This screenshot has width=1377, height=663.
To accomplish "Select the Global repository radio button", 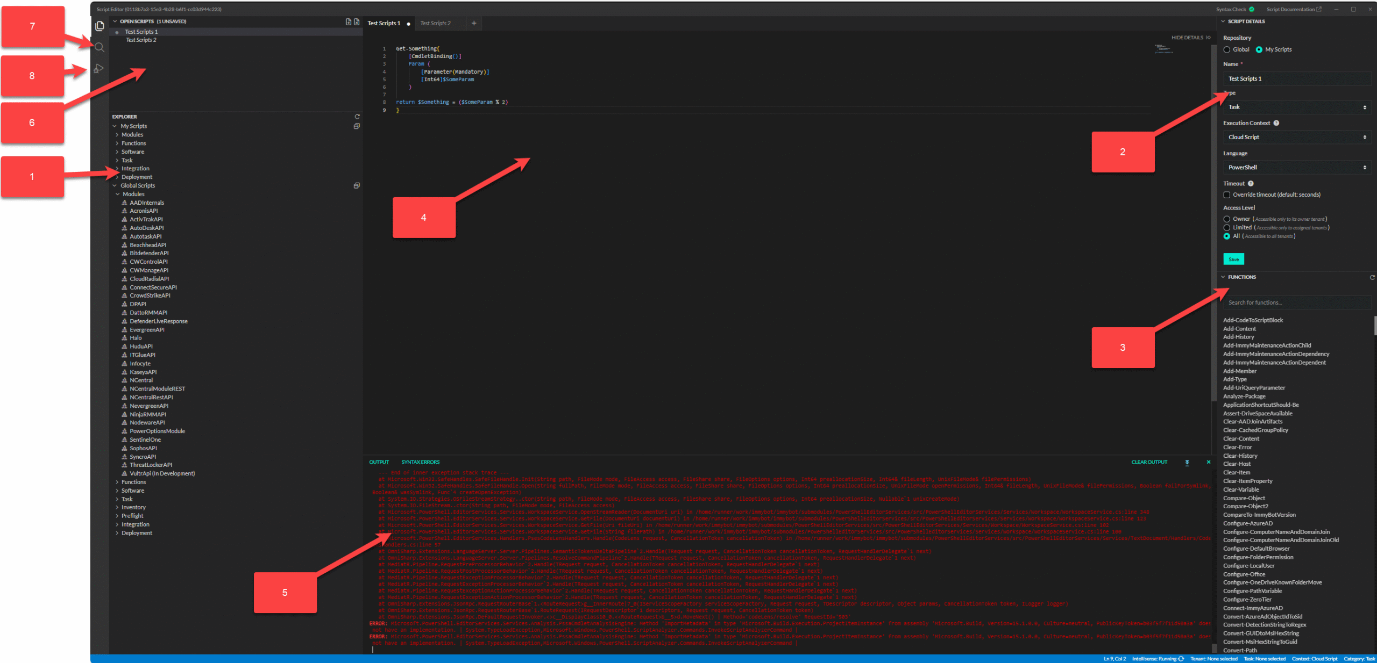I will [1227, 49].
